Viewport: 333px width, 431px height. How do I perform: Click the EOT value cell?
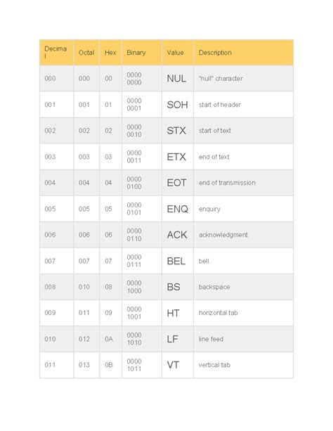(x=178, y=183)
